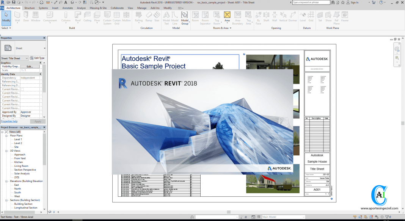Open the SteeringWheels navigation icon
Image resolution: width=405 pixels, height=221 pixels.
(397, 49)
